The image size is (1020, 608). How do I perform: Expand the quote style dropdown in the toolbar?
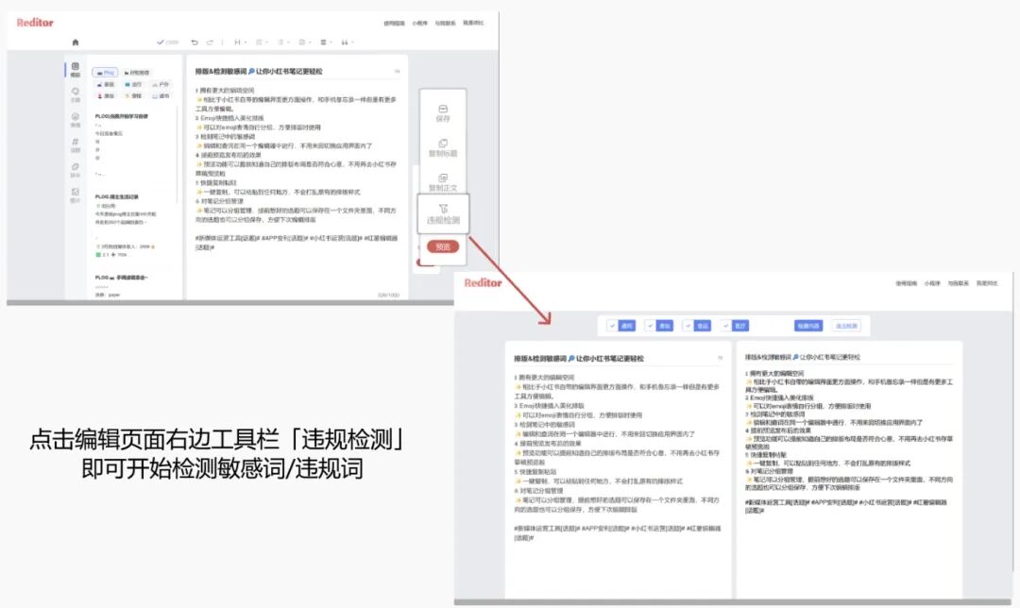pos(346,42)
